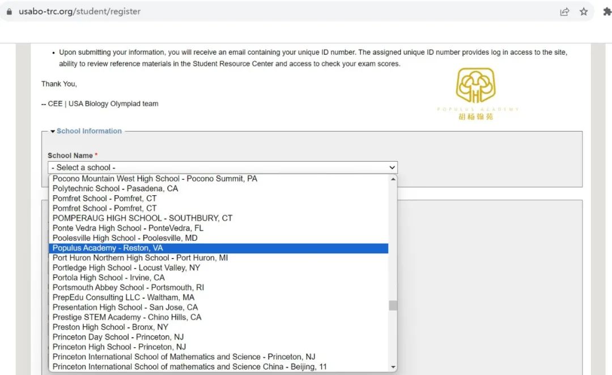Image resolution: width=612 pixels, height=375 pixels.
Task: Click the share page icon
Action: click(x=564, y=12)
